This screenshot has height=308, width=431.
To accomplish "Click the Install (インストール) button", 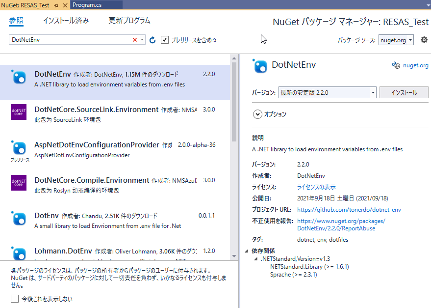I will coord(404,92).
